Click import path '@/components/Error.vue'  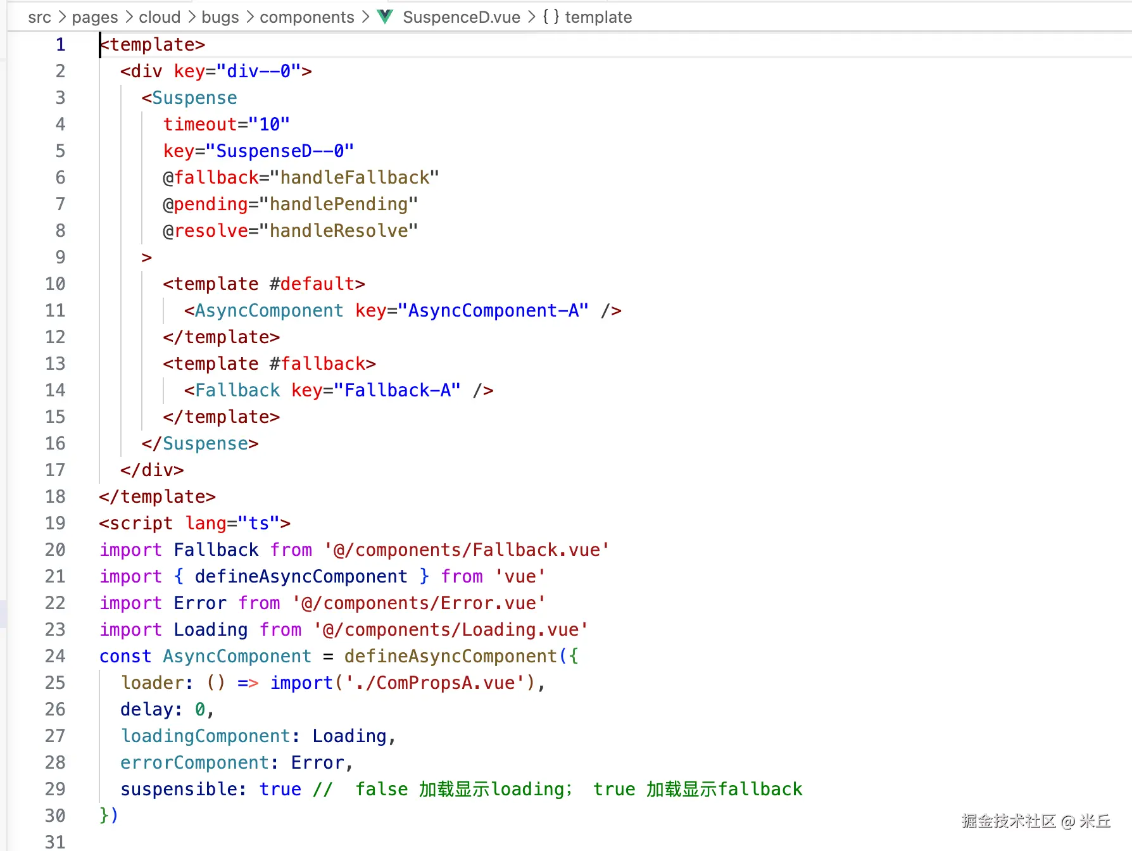coord(418,603)
